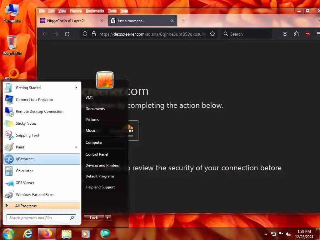Expand Paint recent files arrow
The height and width of the screenshot is (240, 320).
pyautogui.click(x=76, y=147)
